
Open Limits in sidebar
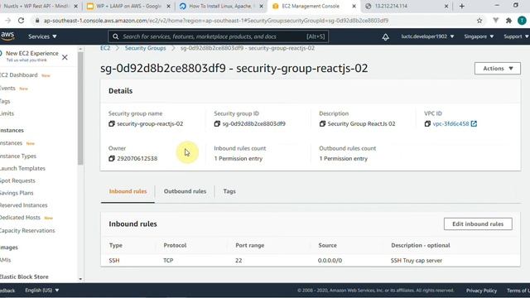coord(7,113)
